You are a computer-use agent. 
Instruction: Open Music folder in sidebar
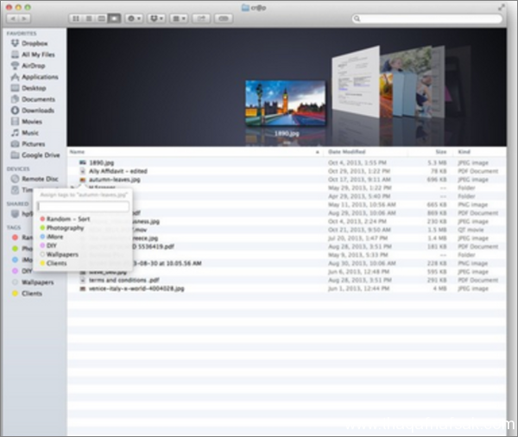[x=25, y=133]
